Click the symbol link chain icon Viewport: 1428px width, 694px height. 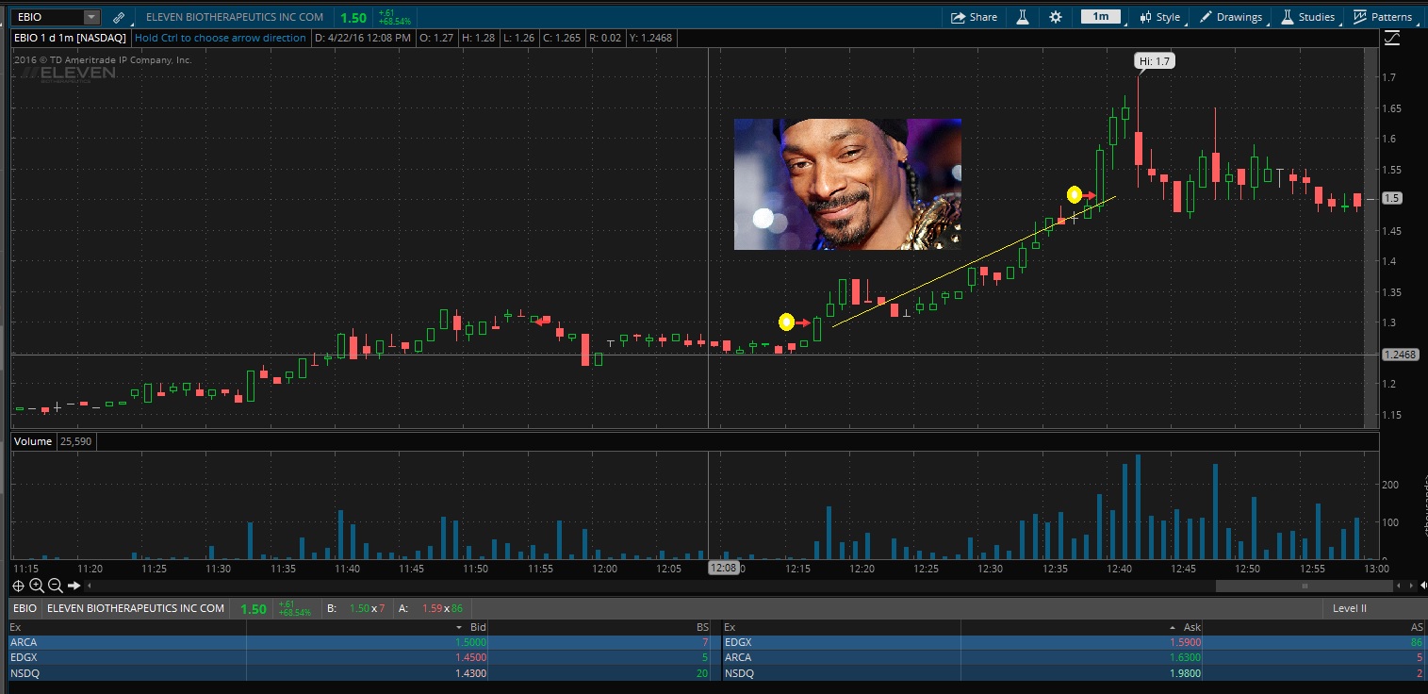[x=118, y=17]
